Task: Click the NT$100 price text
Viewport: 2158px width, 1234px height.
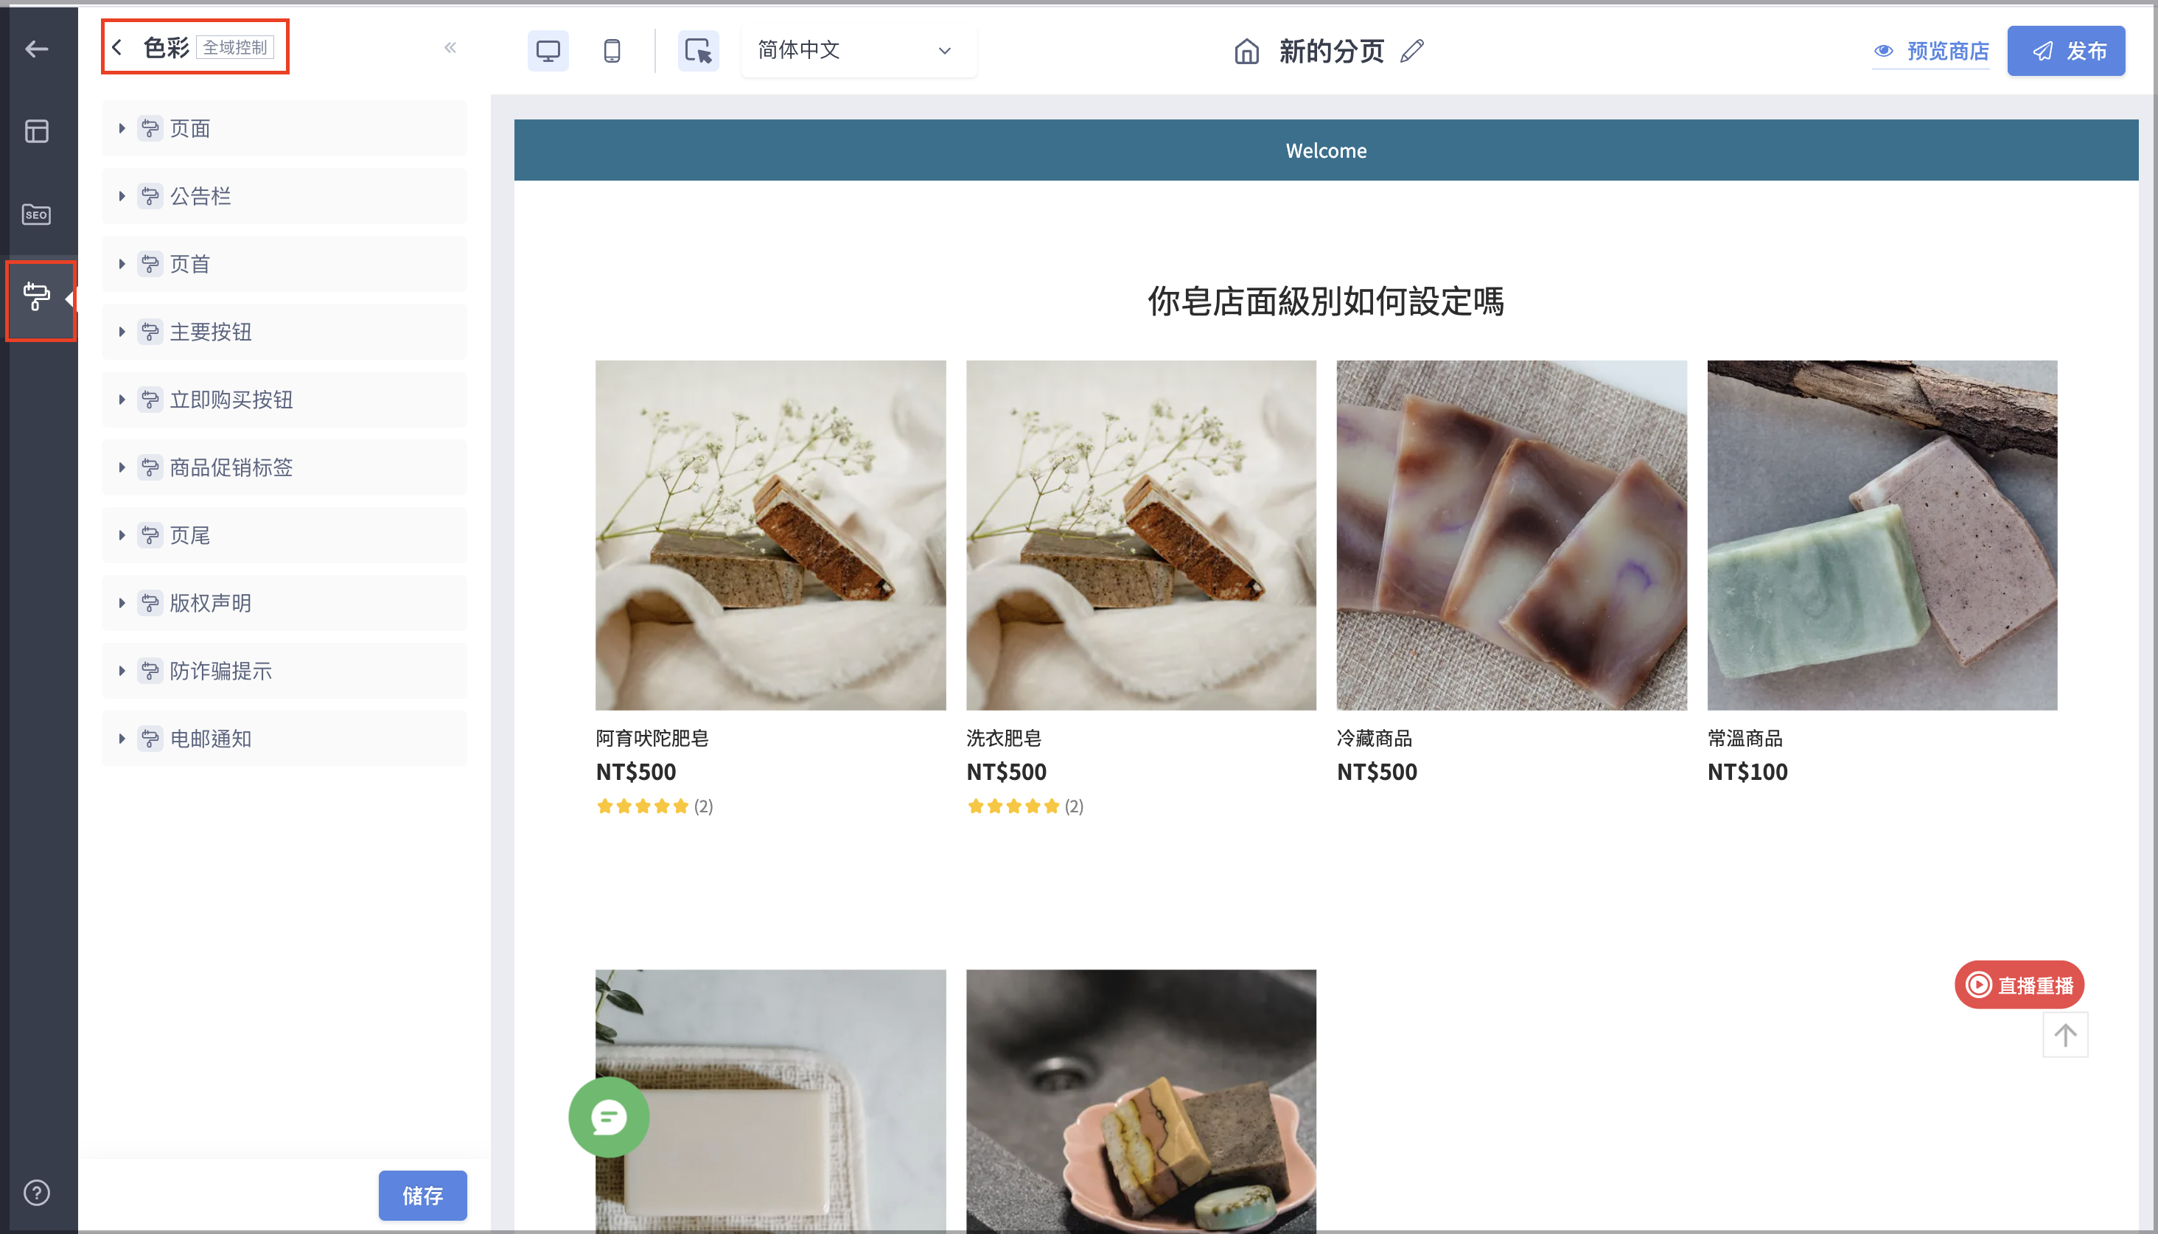Action: coord(1747,772)
